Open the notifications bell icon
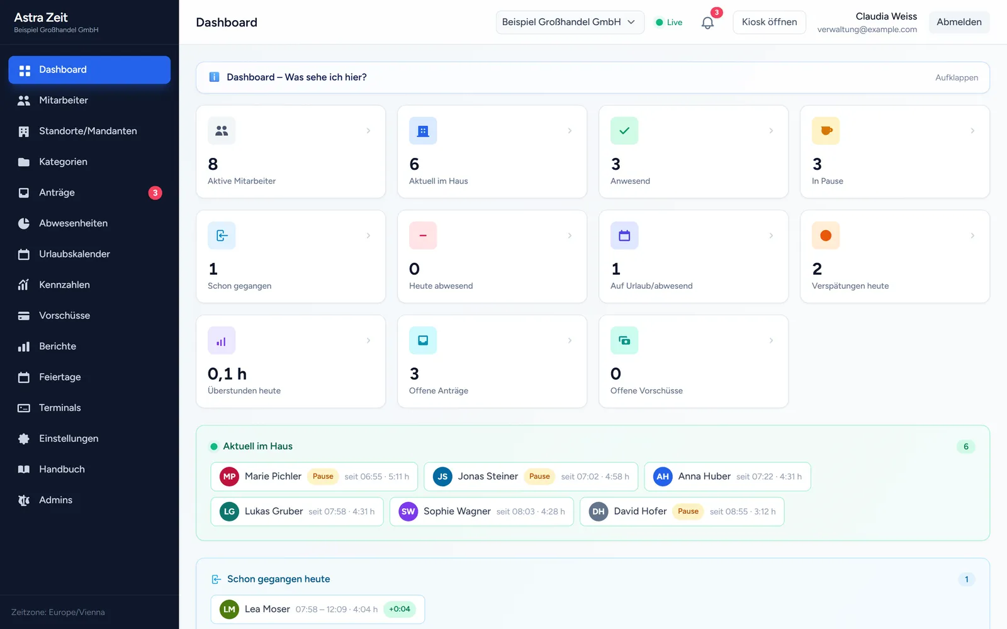The height and width of the screenshot is (629, 1007). [707, 23]
